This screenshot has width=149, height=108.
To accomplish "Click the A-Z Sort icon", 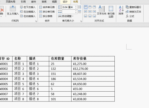I will point(121,10).
